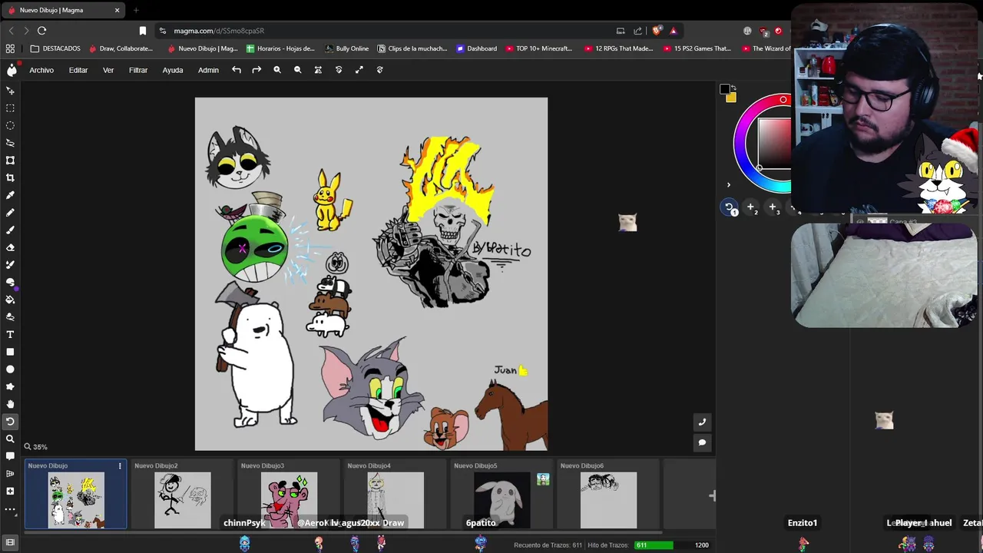Select the Ellipse shape tool
The image size is (983, 553).
click(x=10, y=369)
